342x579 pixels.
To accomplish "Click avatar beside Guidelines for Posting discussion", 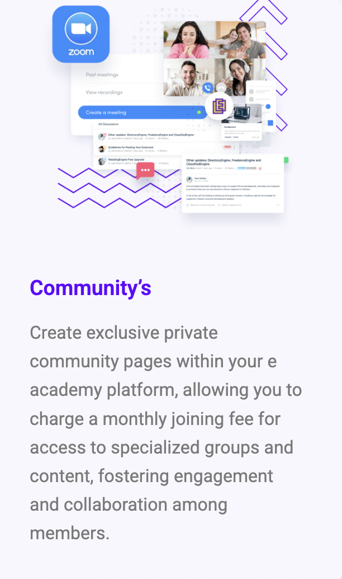I will pyautogui.click(x=102, y=149).
